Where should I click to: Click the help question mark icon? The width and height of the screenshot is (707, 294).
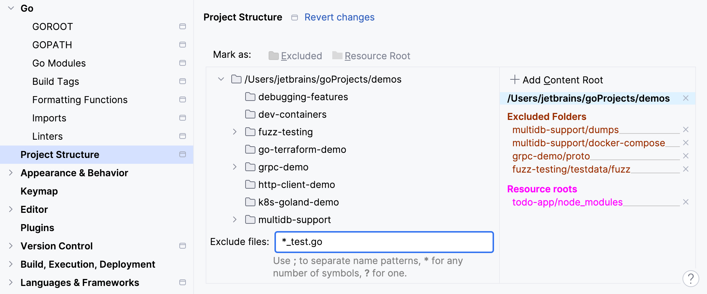[691, 279]
